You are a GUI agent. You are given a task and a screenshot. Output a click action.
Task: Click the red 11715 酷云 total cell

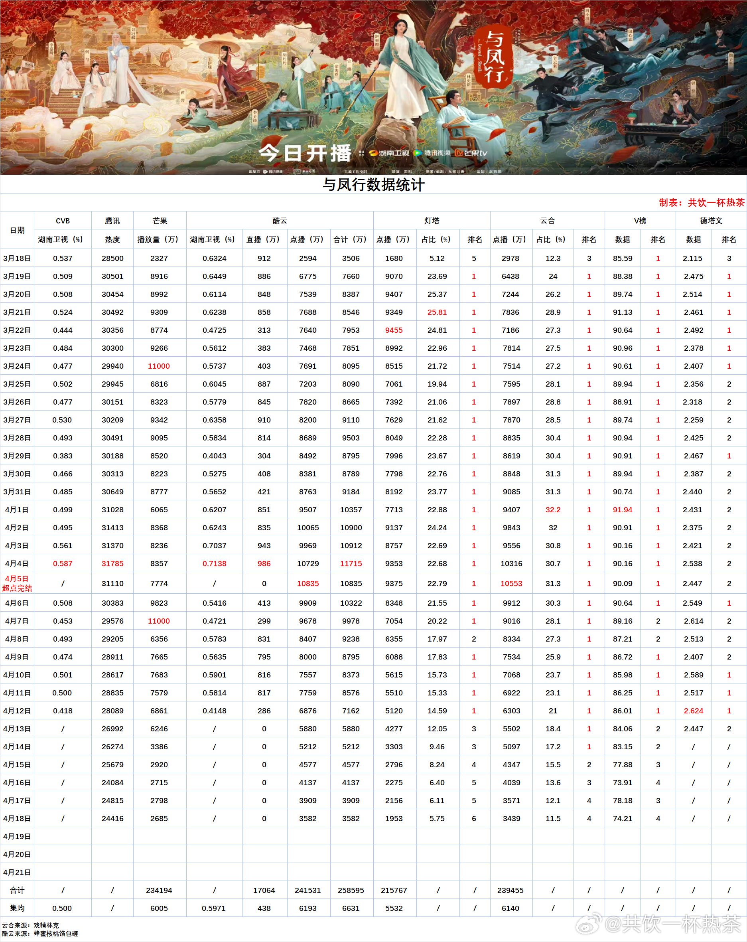pyautogui.click(x=351, y=564)
